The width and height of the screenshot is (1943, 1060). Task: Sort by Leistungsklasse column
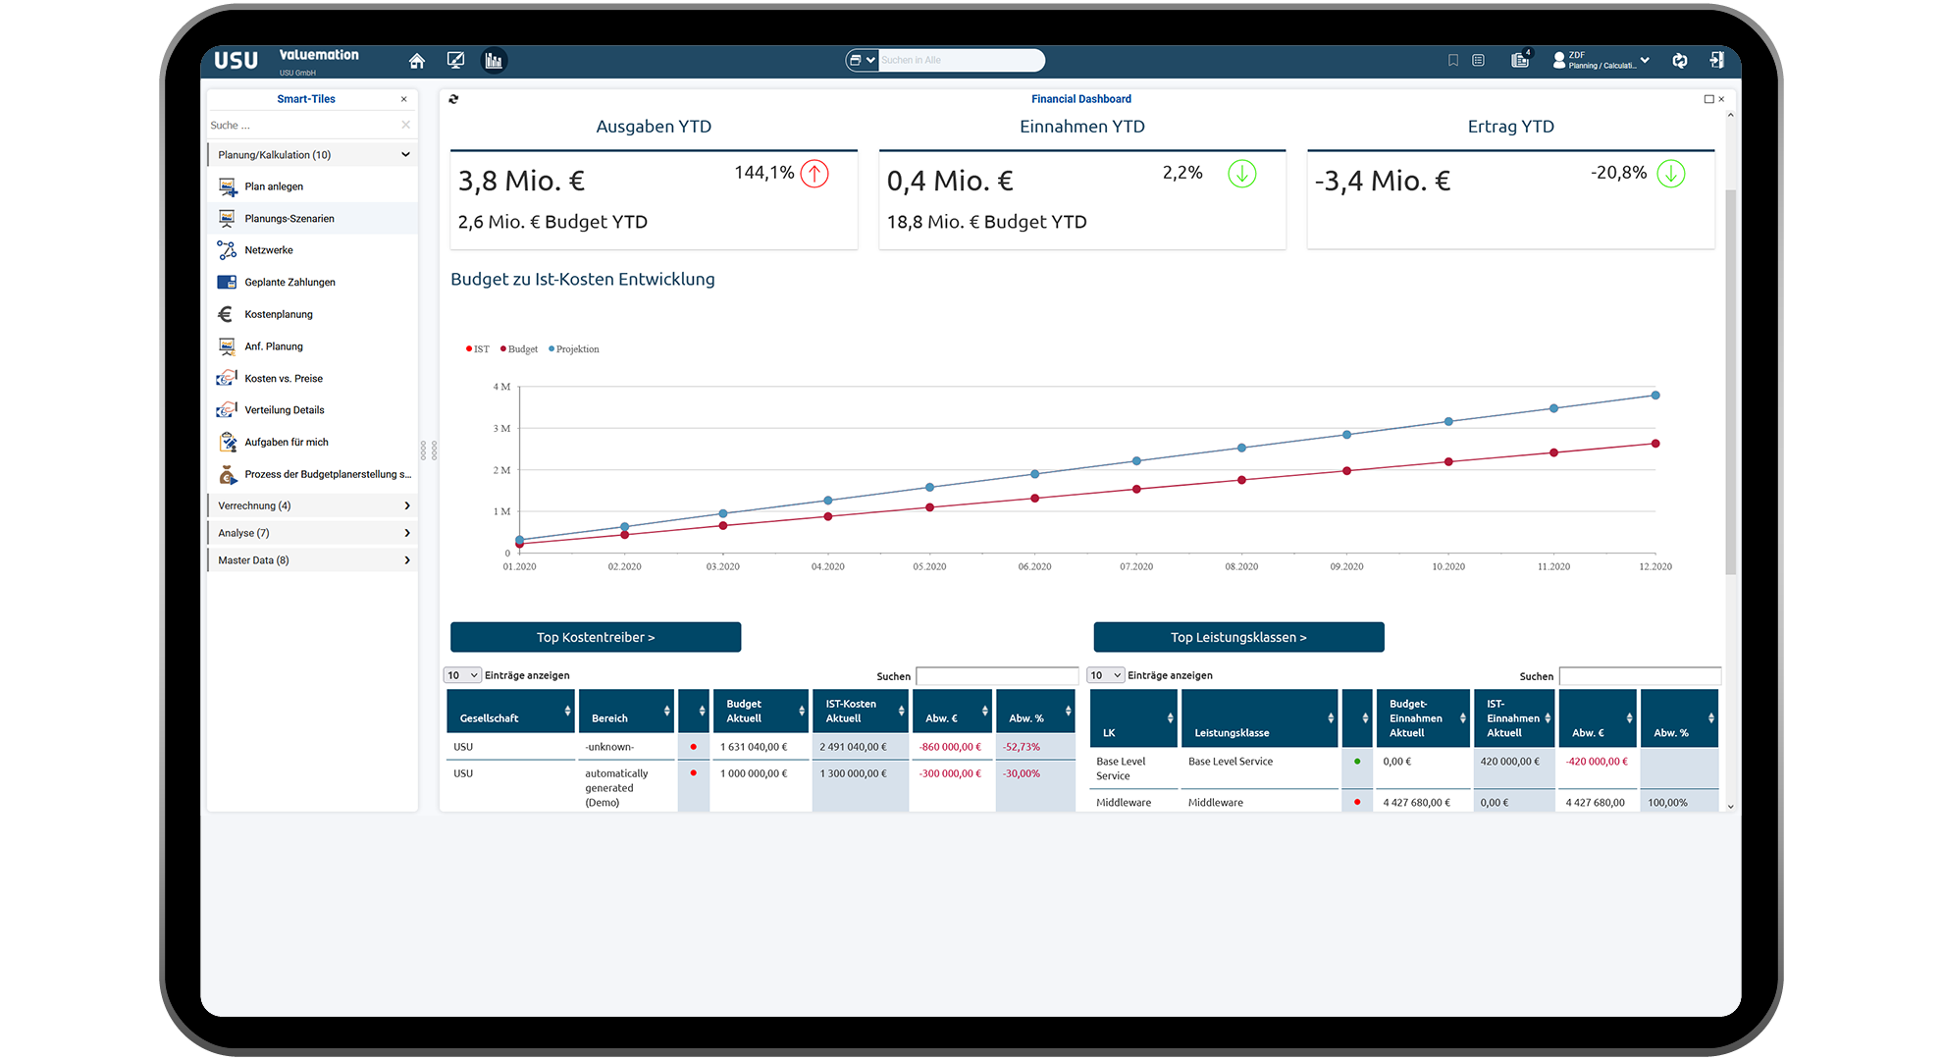1259,718
